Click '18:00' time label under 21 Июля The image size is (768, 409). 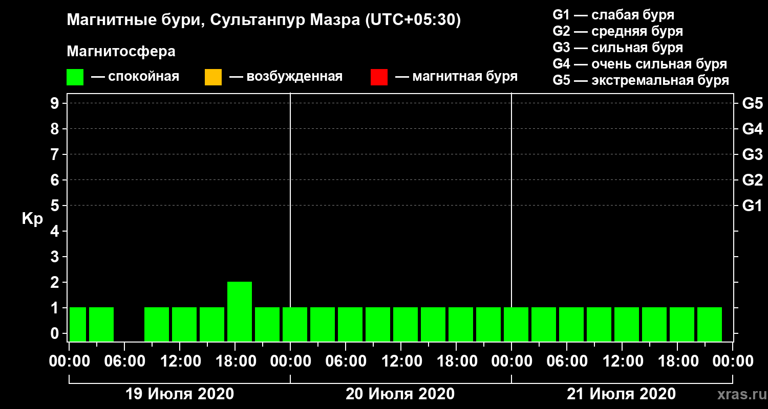coord(677,361)
